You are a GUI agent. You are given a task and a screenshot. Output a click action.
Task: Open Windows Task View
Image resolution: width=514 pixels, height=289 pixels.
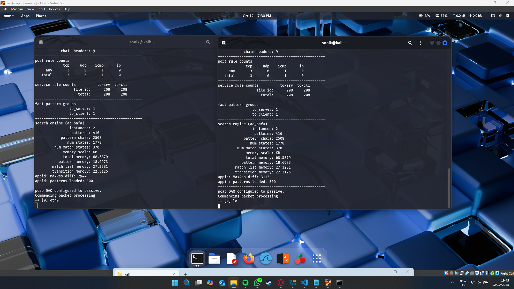coord(198,283)
